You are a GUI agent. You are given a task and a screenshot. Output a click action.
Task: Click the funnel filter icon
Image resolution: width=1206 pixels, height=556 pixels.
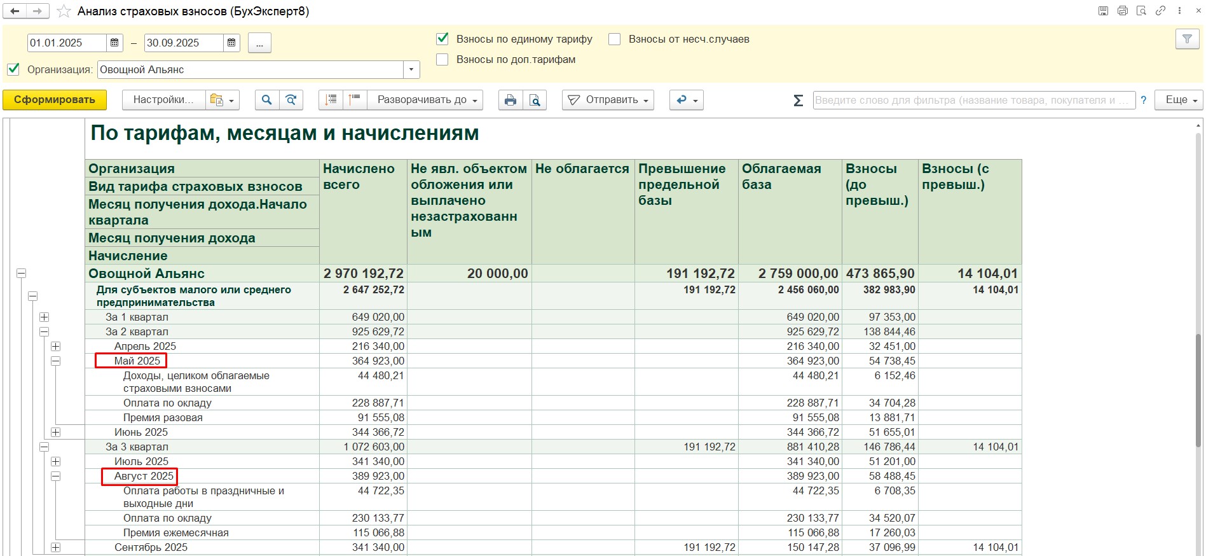pyautogui.click(x=1186, y=39)
